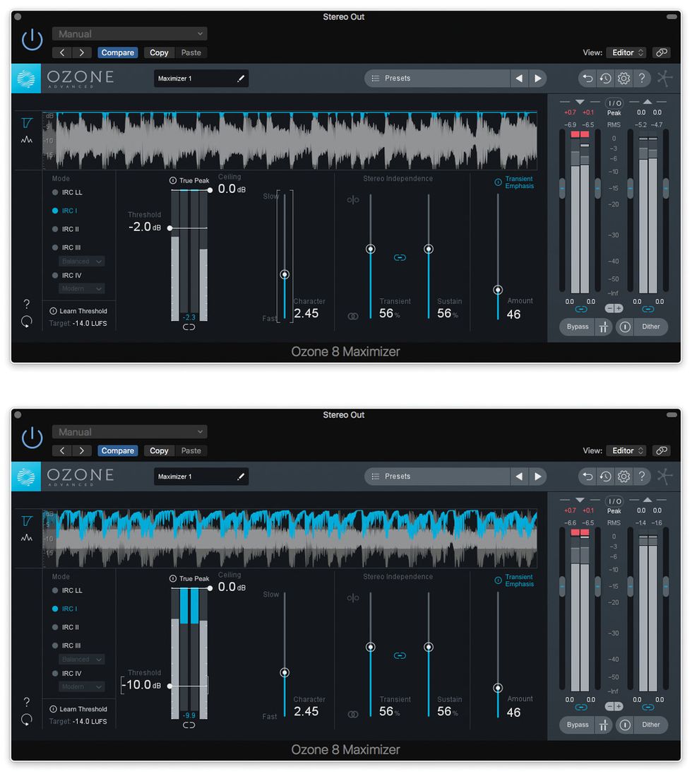Select IRC III mode in upper window

[66, 247]
